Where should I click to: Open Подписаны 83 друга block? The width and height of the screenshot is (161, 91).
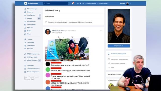(114, 74)
